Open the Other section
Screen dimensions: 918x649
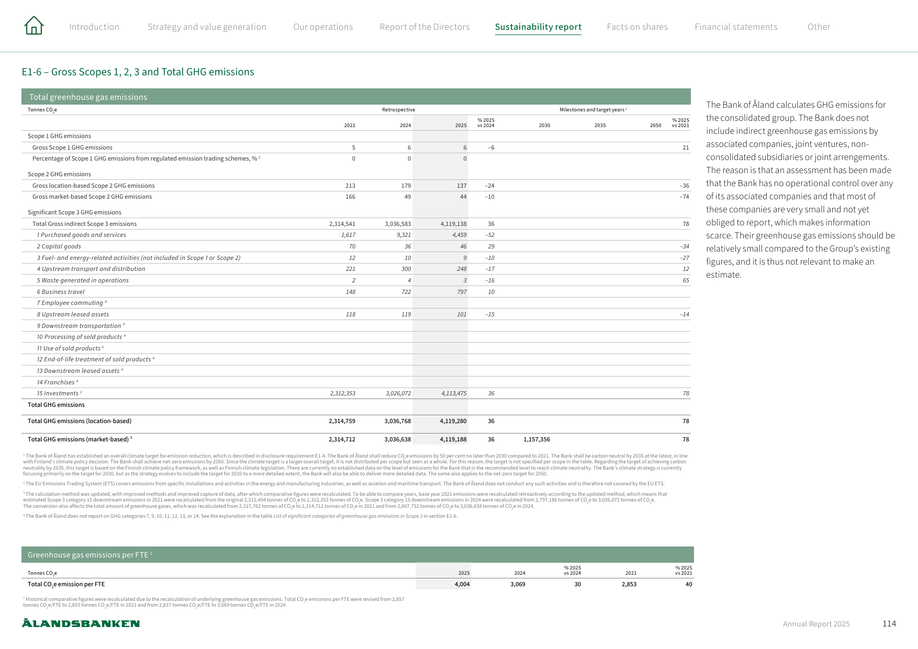coord(819,27)
